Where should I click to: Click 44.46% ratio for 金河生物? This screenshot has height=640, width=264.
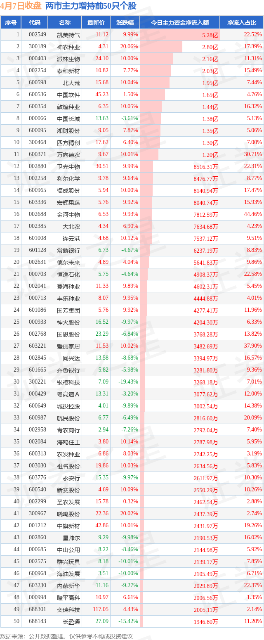pyautogui.click(x=253, y=215)
